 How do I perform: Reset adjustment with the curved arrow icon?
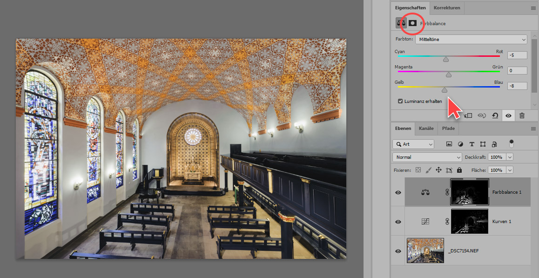495,115
